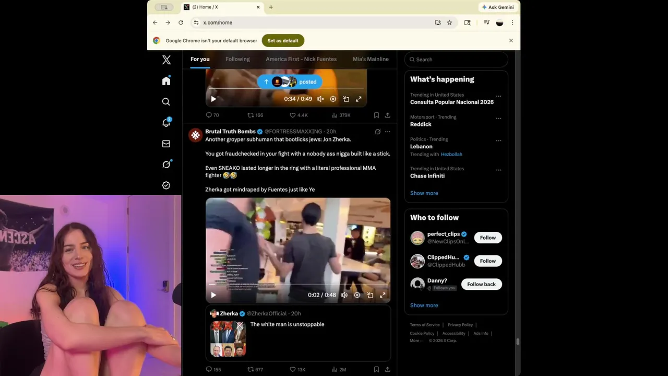The width and height of the screenshot is (668, 376).
Task: Open Explore search icon in sidebar
Action: point(166,102)
